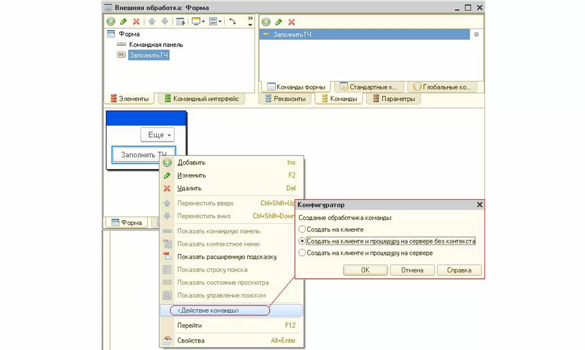Select 'Создать на клиенте и процедуру на сервере без контекста'
The image size is (585, 350).
pos(302,241)
